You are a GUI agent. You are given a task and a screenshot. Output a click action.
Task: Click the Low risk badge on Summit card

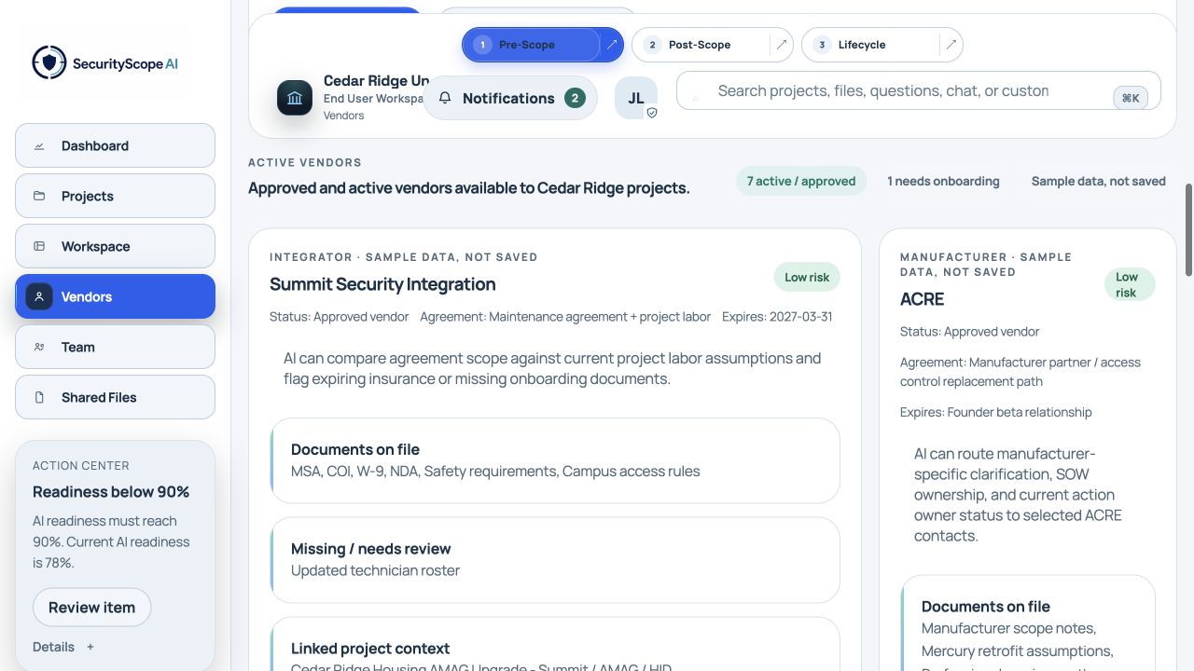[807, 278]
